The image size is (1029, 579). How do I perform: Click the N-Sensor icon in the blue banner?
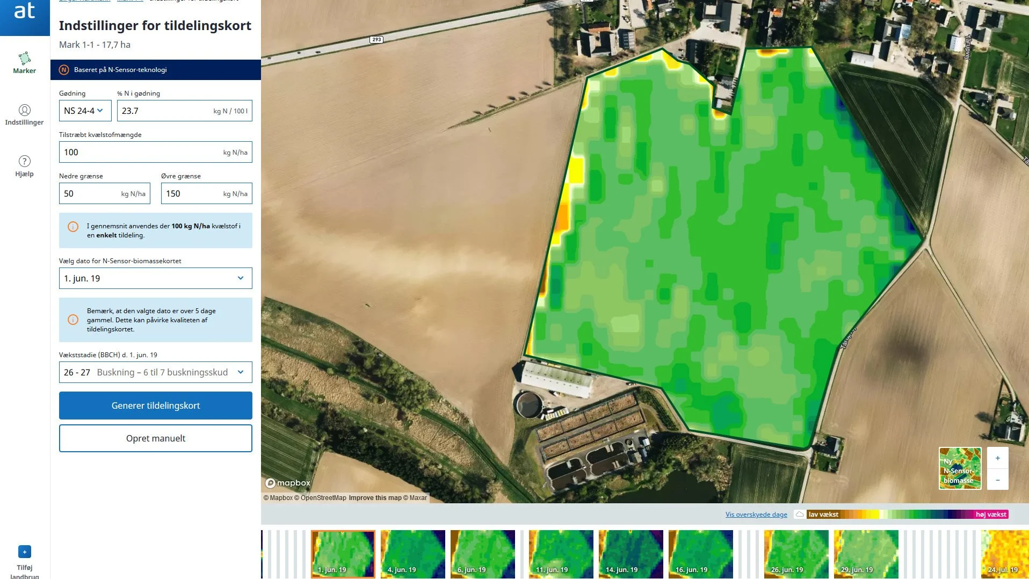point(64,70)
